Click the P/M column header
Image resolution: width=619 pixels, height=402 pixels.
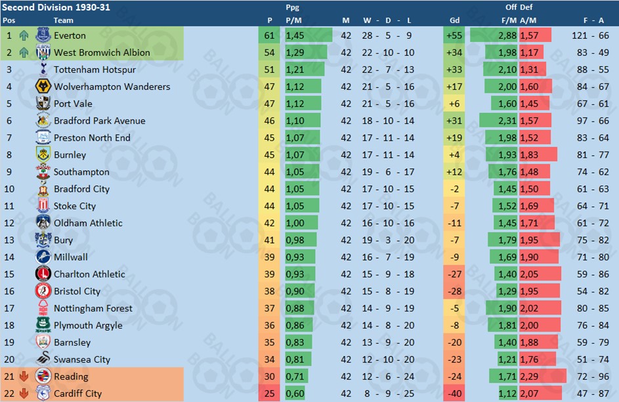tap(293, 20)
